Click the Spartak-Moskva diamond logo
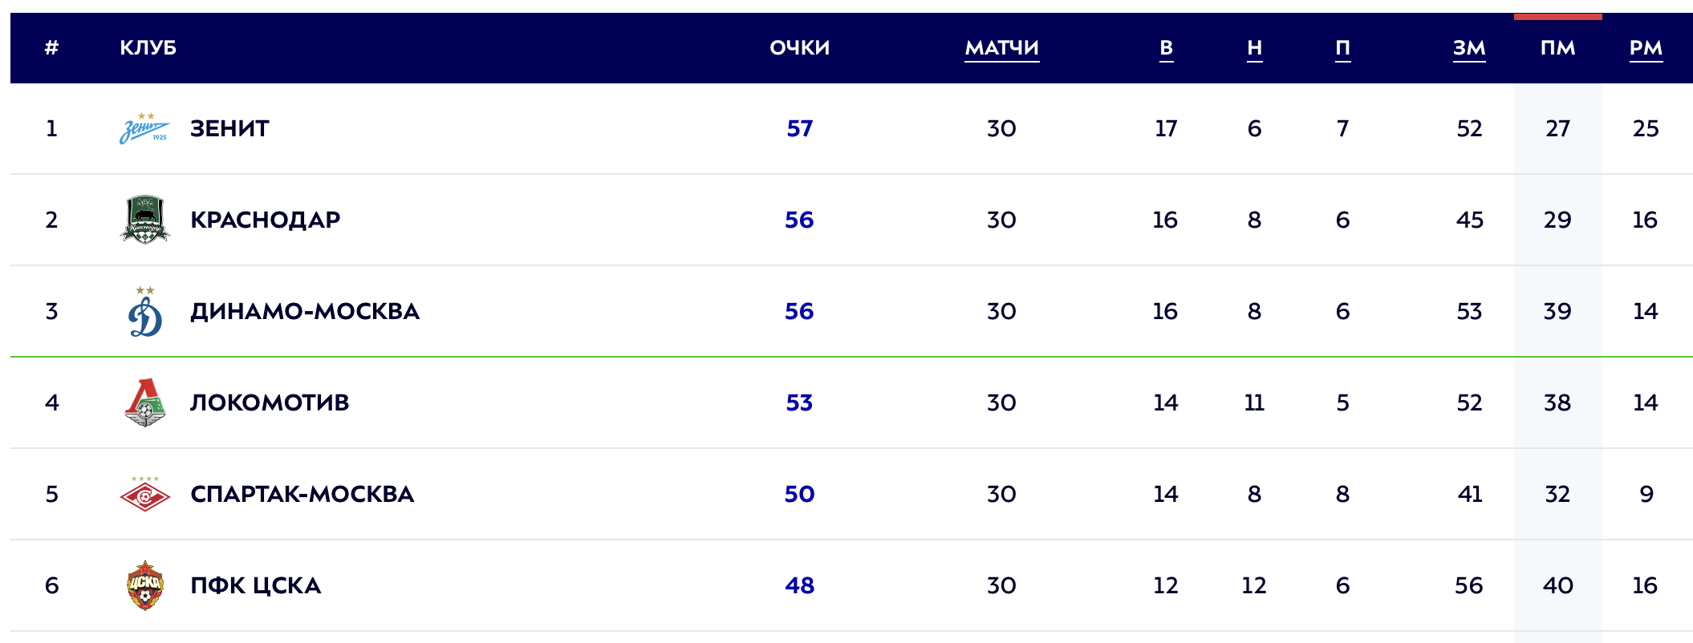1693x643 pixels. pyautogui.click(x=145, y=494)
